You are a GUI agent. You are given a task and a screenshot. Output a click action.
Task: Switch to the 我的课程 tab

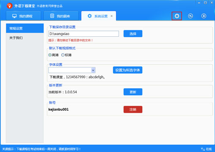coord(24,16)
